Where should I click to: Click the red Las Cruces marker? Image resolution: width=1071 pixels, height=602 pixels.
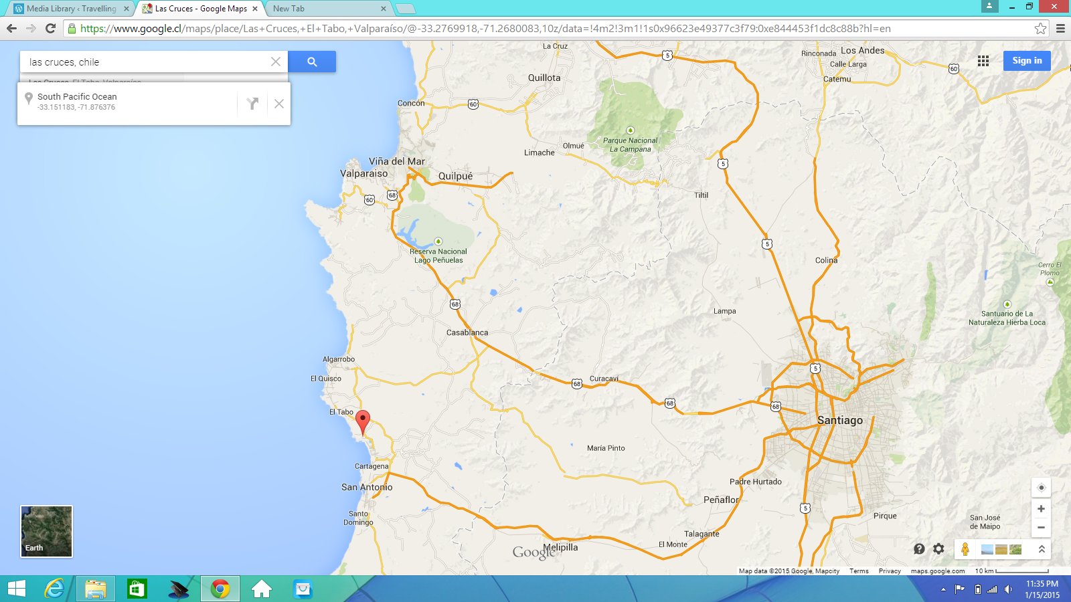click(x=363, y=421)
